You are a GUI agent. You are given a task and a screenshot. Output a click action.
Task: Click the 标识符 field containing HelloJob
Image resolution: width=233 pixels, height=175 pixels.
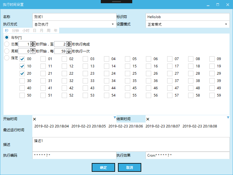point(188,17)
